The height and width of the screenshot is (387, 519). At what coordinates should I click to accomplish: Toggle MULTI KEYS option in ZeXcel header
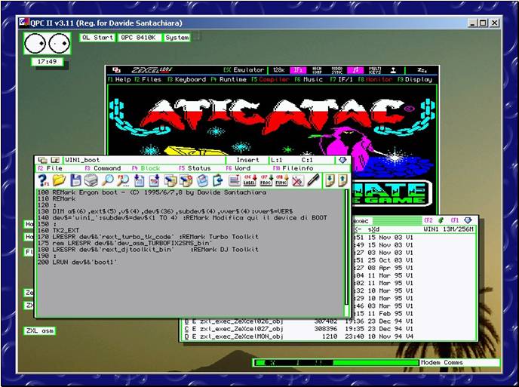375,70
